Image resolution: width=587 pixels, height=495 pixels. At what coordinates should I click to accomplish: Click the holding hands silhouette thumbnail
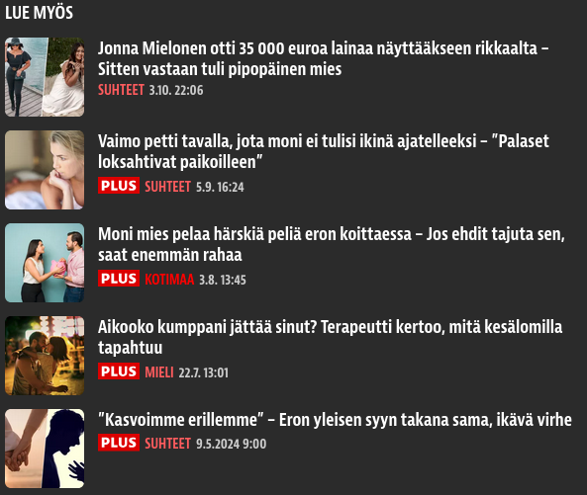45,449
